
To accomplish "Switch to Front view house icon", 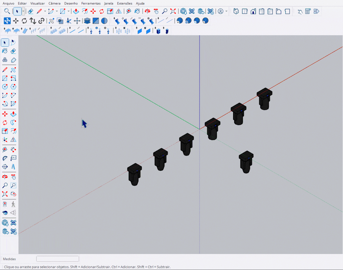I will [x=253, y=11].
